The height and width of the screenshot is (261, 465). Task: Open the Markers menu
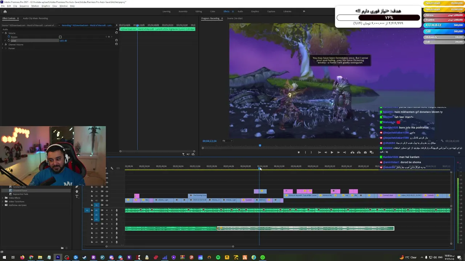coord(35,6)
